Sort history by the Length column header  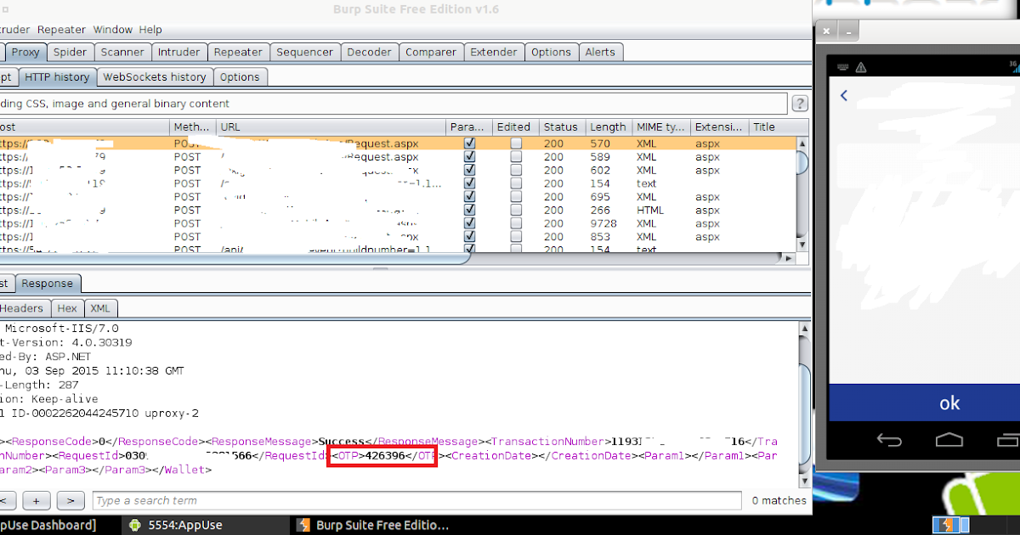[x=608, y=127]
